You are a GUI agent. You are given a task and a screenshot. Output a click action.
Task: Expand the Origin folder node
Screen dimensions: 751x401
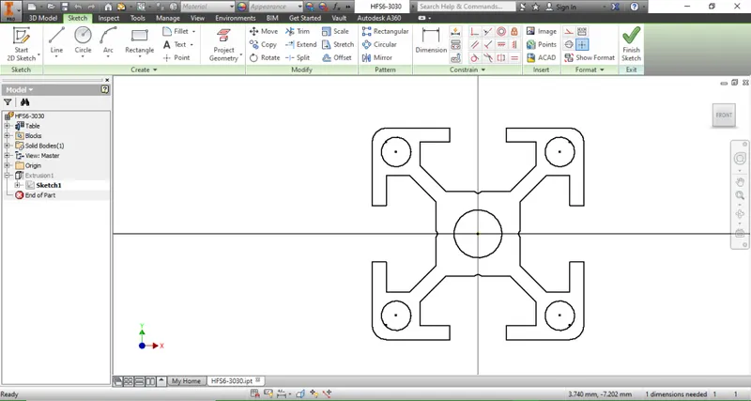click(8, 165)
